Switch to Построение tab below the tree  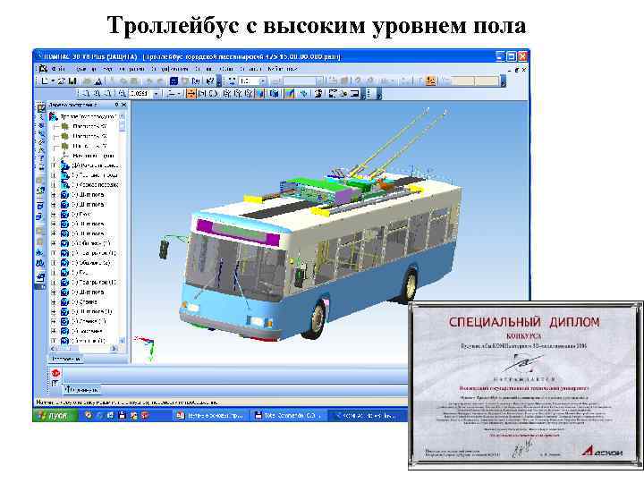pyautogui.click(x=66, y=359)
